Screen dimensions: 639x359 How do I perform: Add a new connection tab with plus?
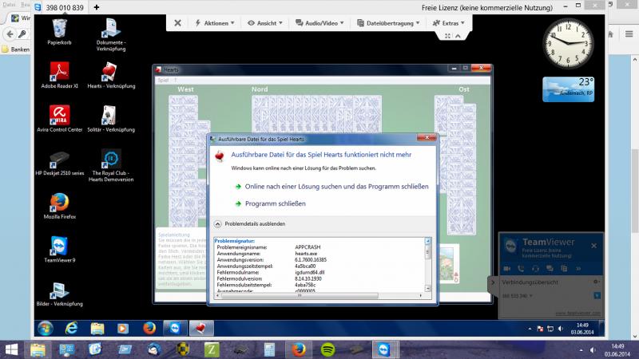[x=97, y=7]
